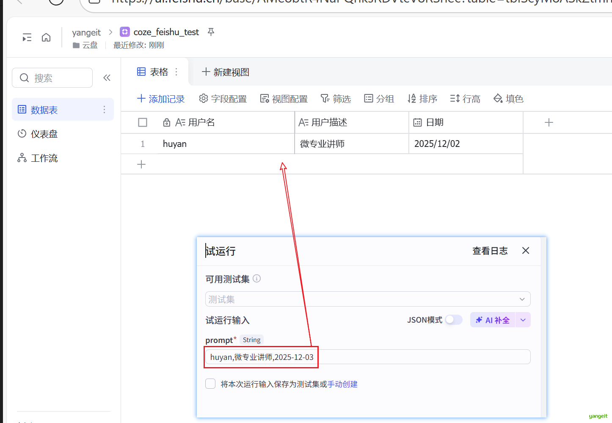Screen dimensions: 612x423
Task: Open 筛选 filter tool
Action: 336,99
